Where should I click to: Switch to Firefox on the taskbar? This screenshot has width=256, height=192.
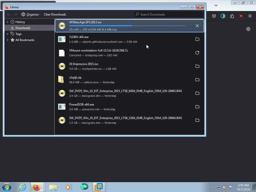(37, 187)
